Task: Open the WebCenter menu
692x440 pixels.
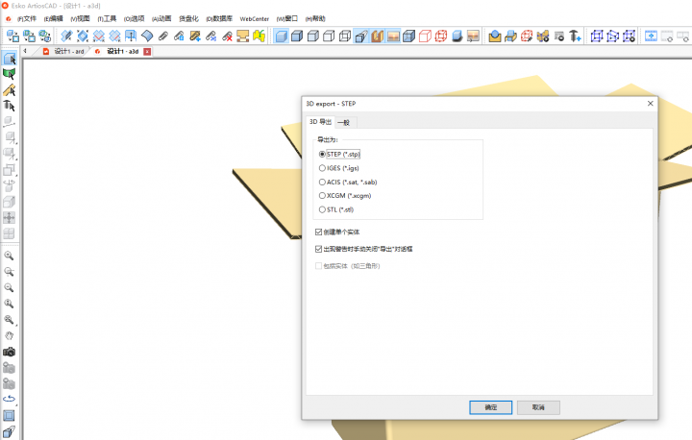Action: (254, 18)
